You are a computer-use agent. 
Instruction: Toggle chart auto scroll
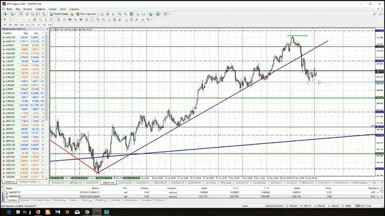[138, 14]
